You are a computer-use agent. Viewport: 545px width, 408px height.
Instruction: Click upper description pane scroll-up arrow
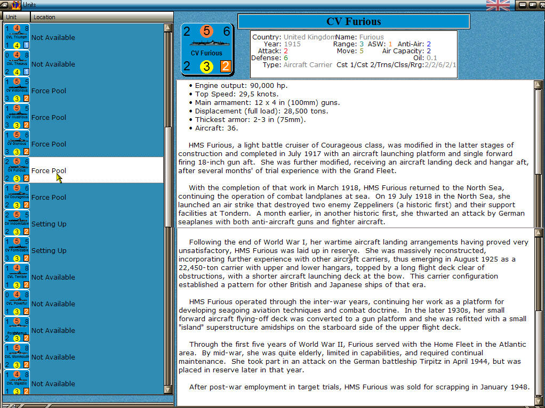[538, 84]
